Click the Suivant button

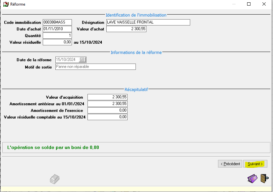tap(255, 164)
